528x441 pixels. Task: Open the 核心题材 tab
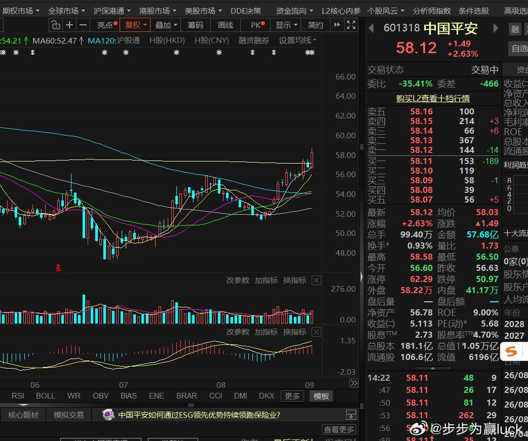pyautogui.click(x=23, y=415)
